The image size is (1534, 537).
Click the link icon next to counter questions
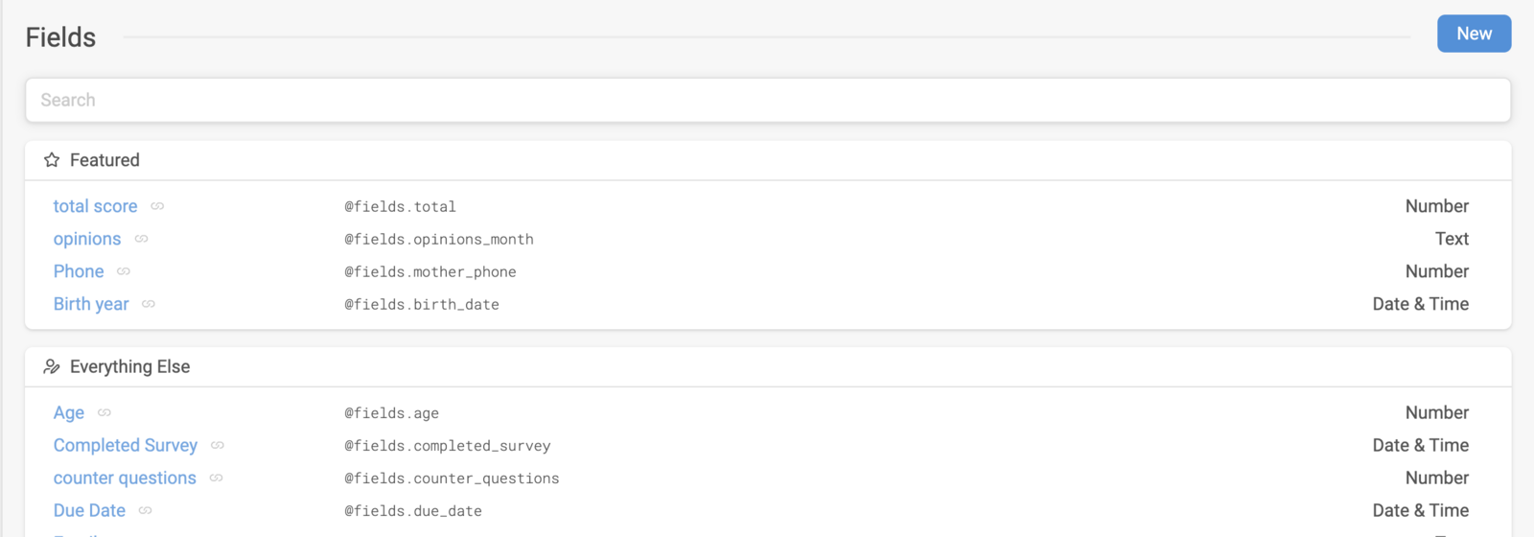click(217, 478)
